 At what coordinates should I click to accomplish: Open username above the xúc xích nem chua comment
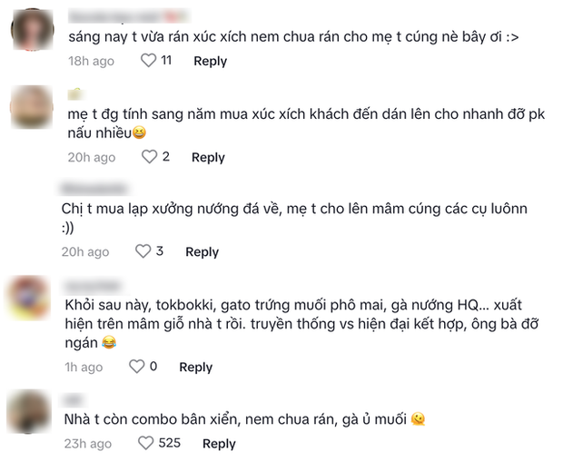click(127, 15)
